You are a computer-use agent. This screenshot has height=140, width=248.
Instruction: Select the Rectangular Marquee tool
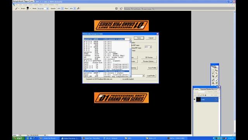213,70
